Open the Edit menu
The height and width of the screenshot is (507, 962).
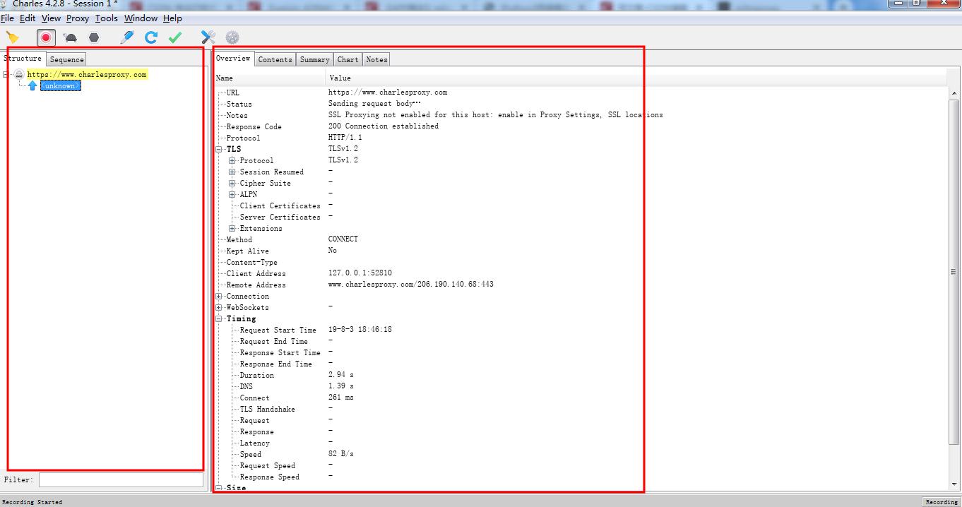(28, 18)
